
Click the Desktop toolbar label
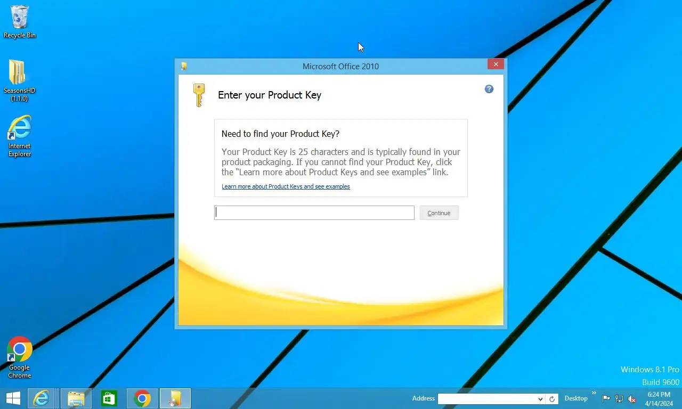click(576, 398)
